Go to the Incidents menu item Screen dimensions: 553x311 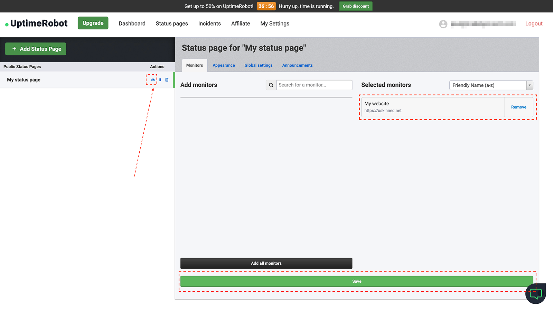point(209,23)
